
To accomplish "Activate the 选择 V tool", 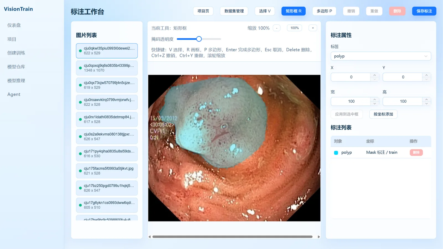I will point(265,11).
